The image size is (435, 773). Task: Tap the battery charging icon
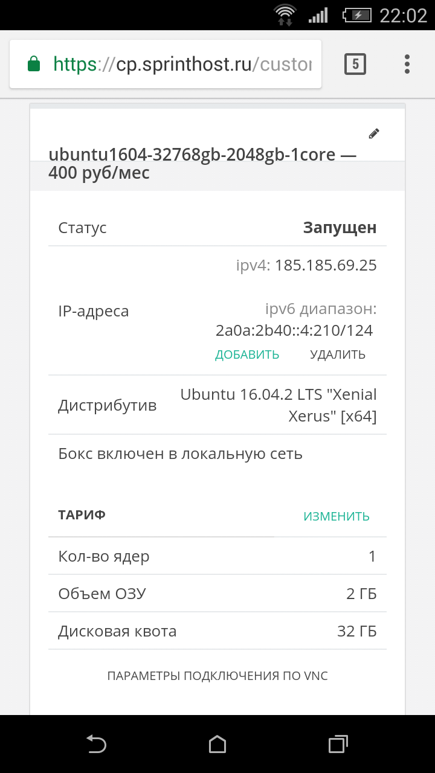pos(358,15)
